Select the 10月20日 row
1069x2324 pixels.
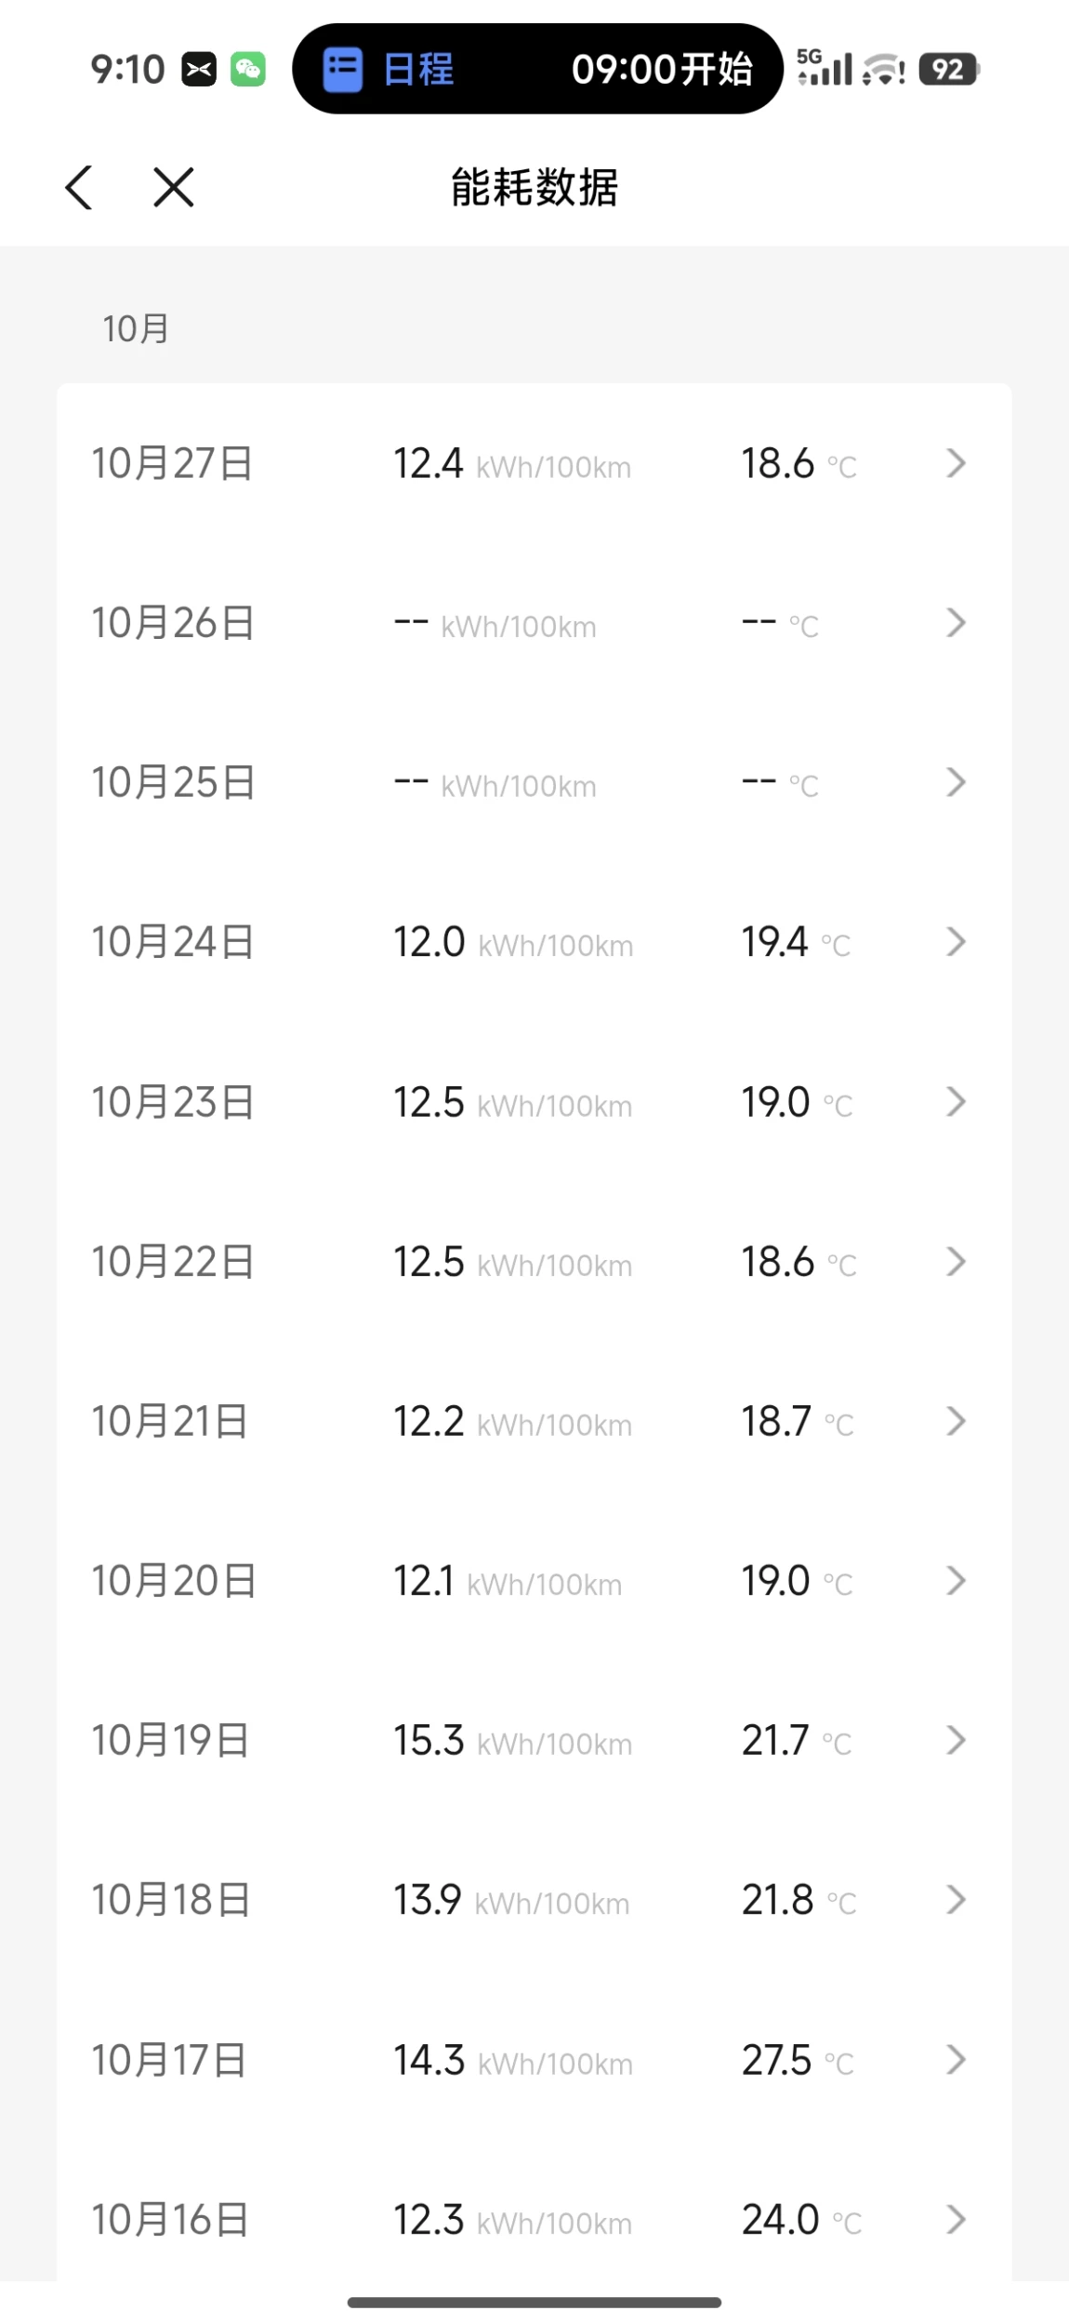(x=534, y=1581)
